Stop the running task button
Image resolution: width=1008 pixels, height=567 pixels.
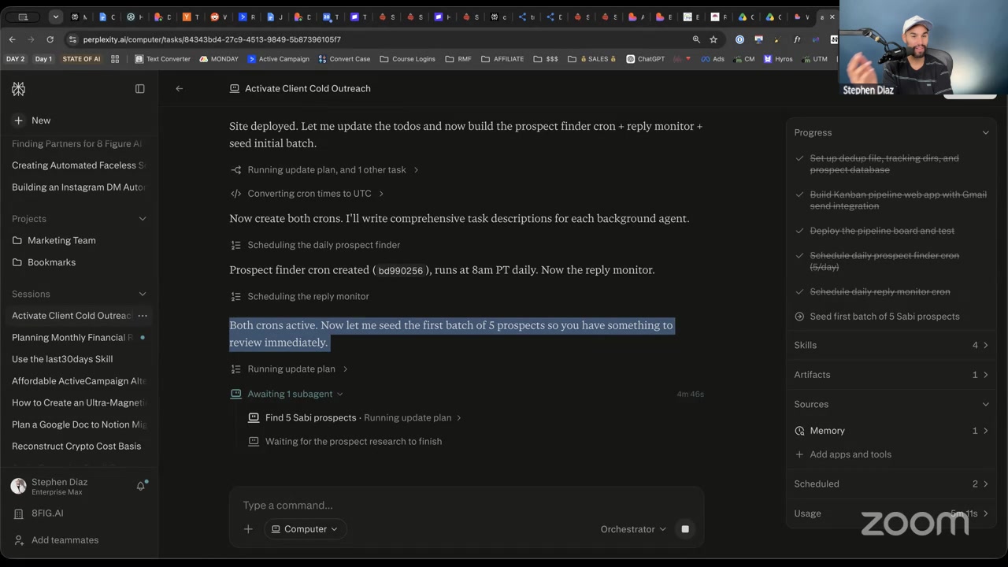[685, 529]
